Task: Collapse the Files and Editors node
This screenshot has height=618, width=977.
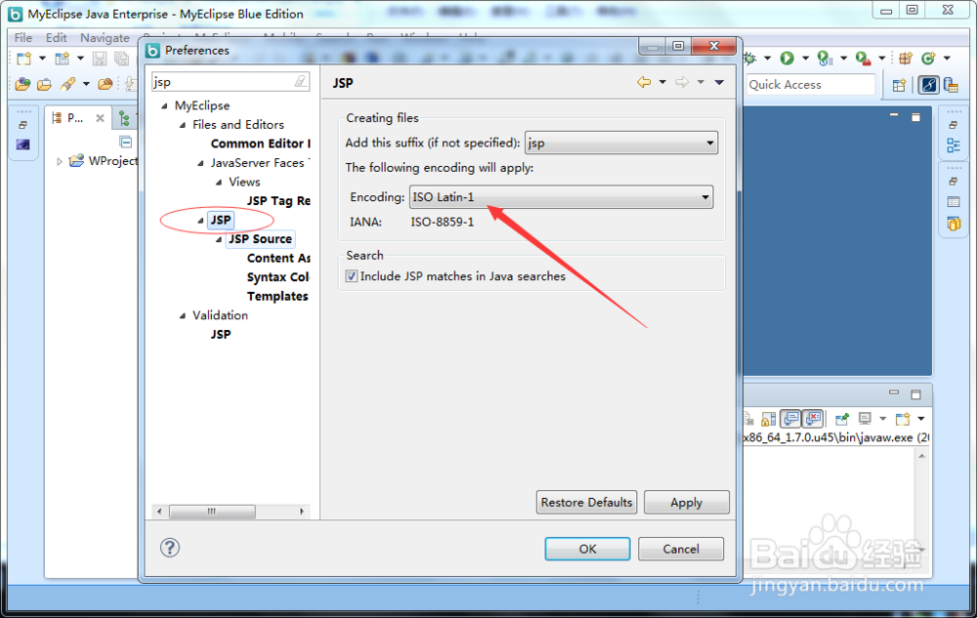Action: (x=183, y=125)
